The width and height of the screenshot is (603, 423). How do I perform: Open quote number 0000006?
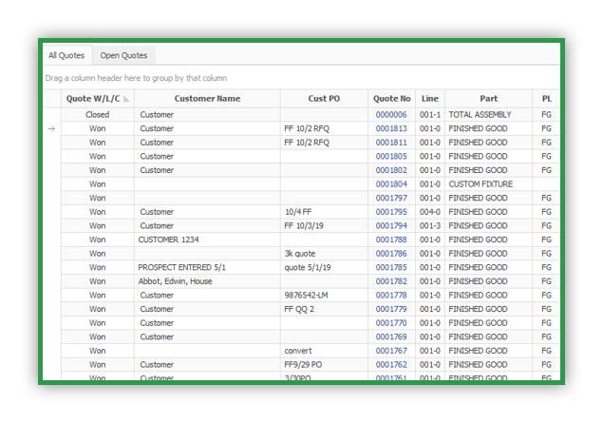coord(391,115)
